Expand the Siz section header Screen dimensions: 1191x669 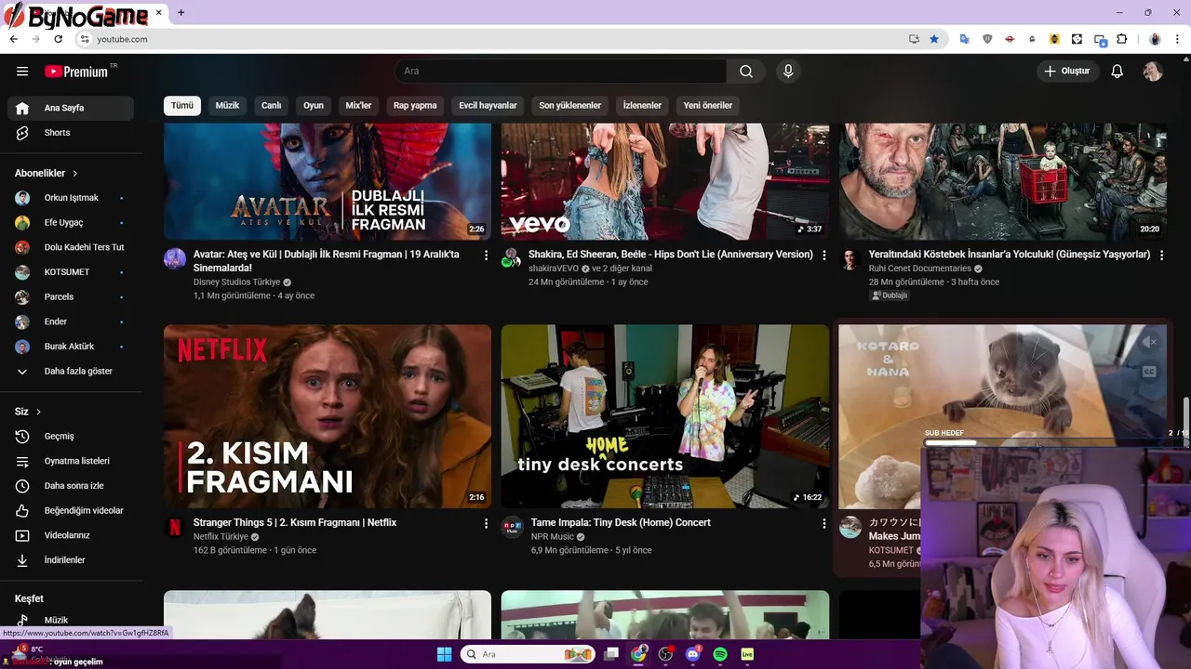click(x=28, y=412)
